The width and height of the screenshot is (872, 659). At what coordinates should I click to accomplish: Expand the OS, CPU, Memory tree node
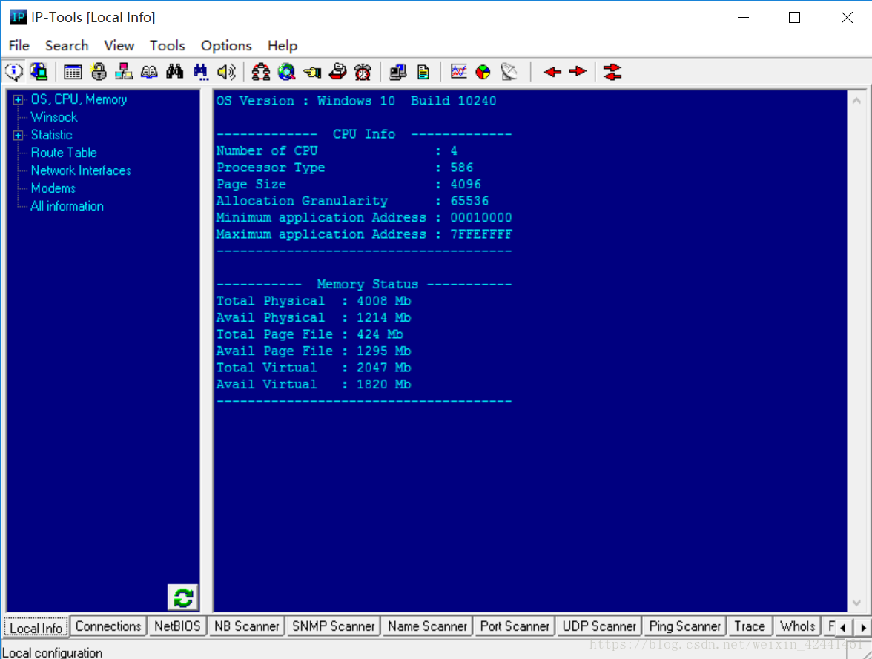[x=18, y=99]
